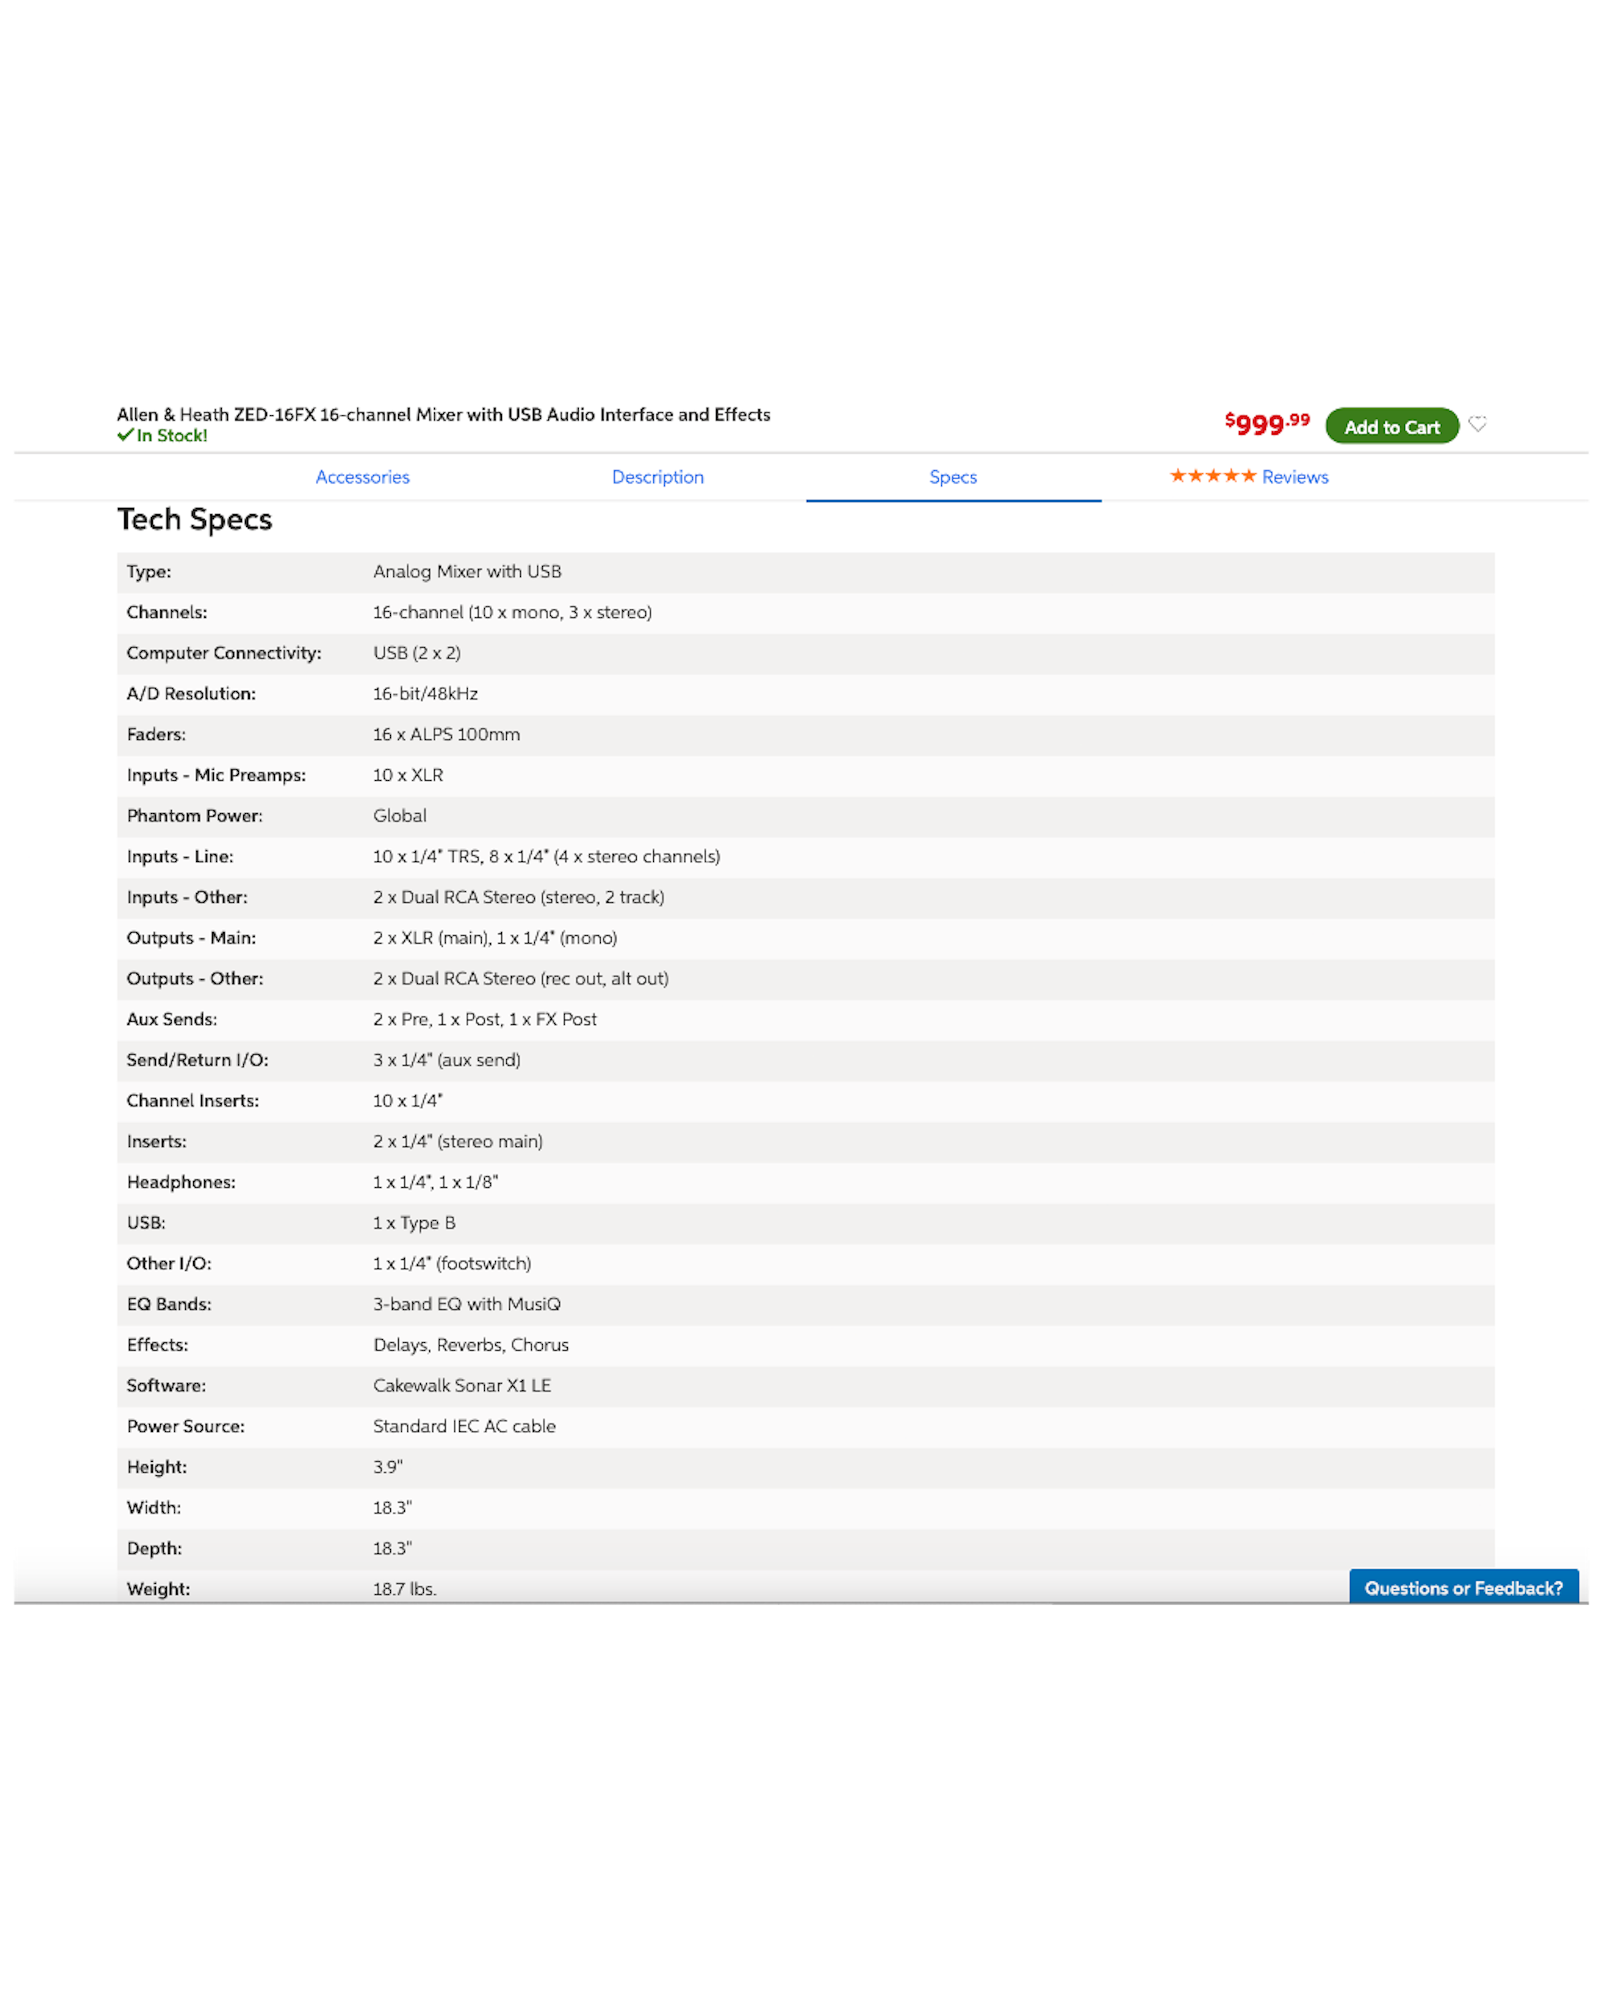Screen dimensions: 1603x2004
Task: Click the $999.99 price
Action: (1267, 424)
